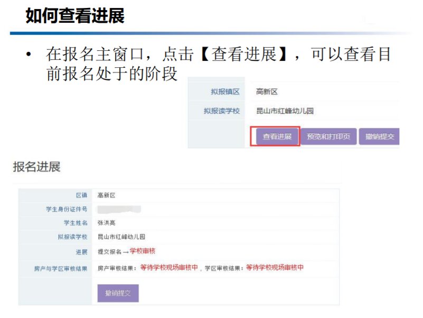The height and width of the screenshot is (318, 423).
Task: Click the 查看进展 button
Action: (275, 137)
